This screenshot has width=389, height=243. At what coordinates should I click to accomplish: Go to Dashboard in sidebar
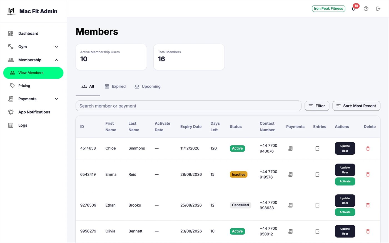[x=33, y=34]
